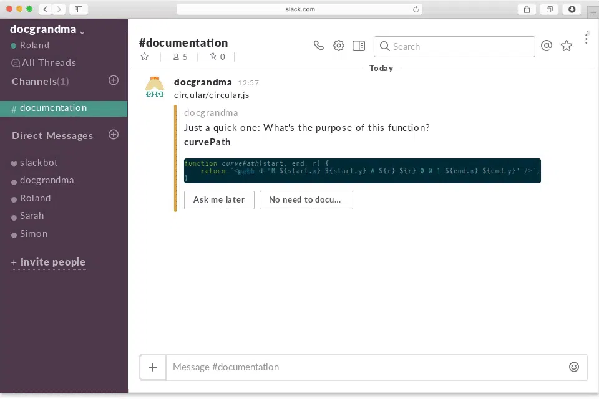Open the docgrandma workspace menu

[47, 29]
